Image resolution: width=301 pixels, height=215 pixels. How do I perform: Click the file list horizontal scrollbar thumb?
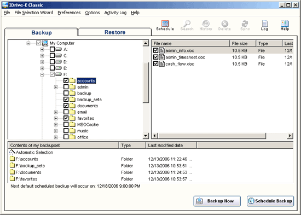[x=212, y=136]
